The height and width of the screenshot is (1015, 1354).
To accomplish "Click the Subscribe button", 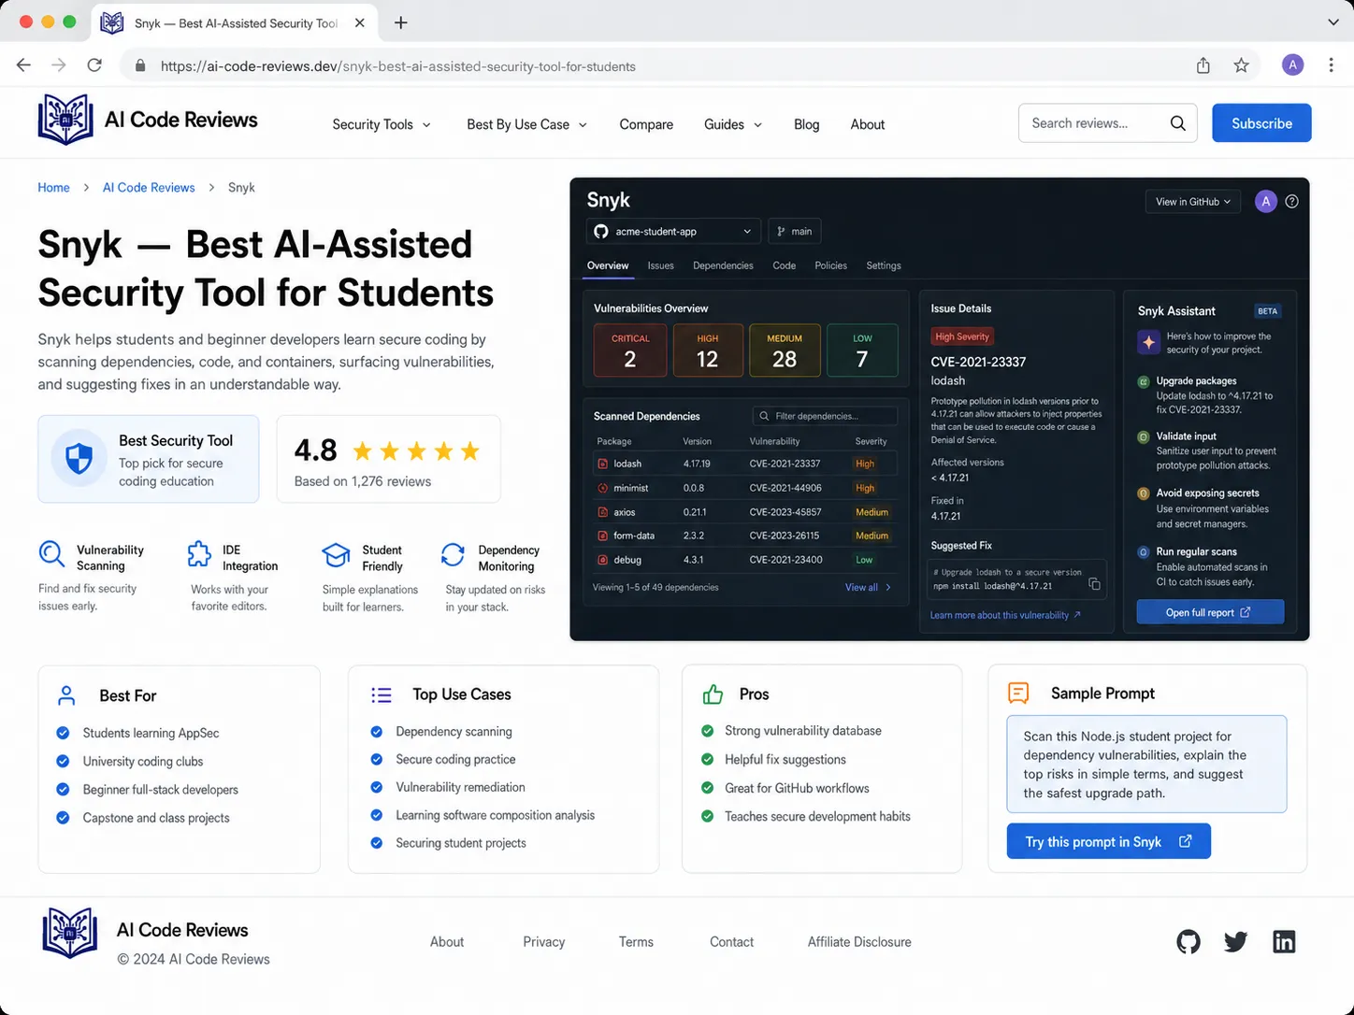I will (x=1261, y=123).
